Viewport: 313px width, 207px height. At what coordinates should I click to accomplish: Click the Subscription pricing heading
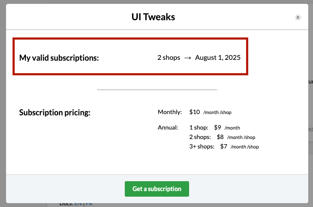point(55,113)
